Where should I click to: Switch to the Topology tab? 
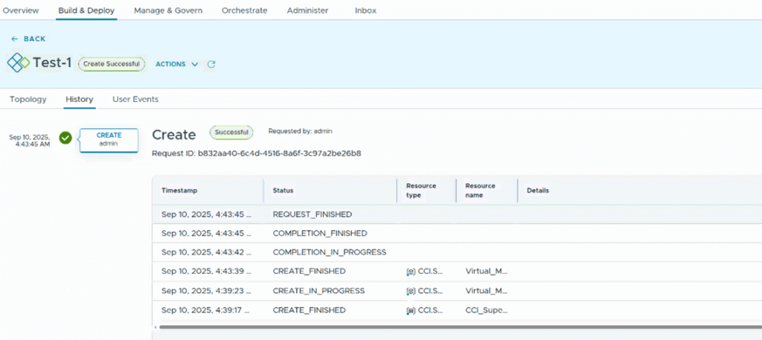28,99
